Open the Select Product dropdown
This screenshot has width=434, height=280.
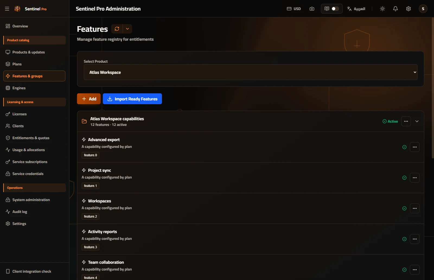(250, 72)
